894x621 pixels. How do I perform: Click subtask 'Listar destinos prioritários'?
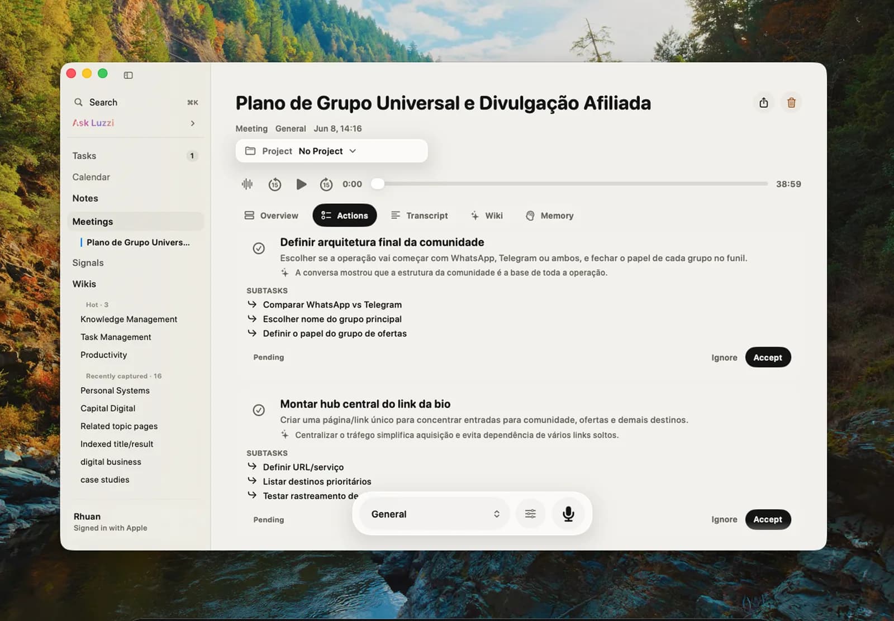(317, 482)
